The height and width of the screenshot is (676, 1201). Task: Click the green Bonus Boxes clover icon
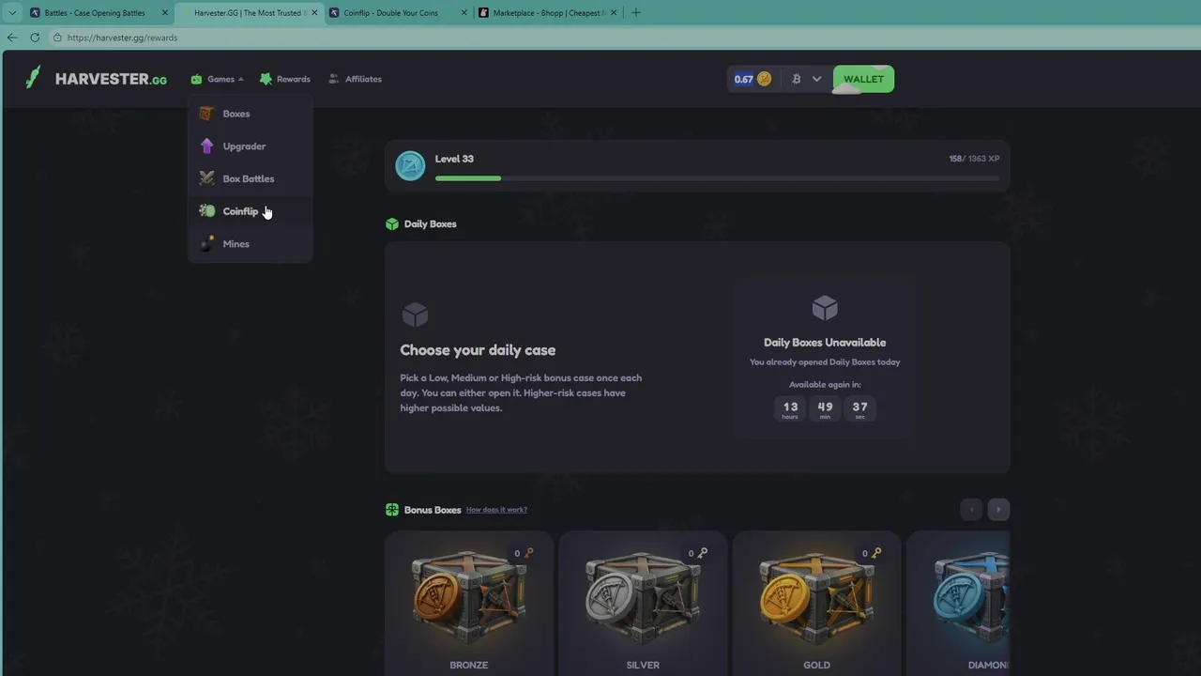click(392, 510)
